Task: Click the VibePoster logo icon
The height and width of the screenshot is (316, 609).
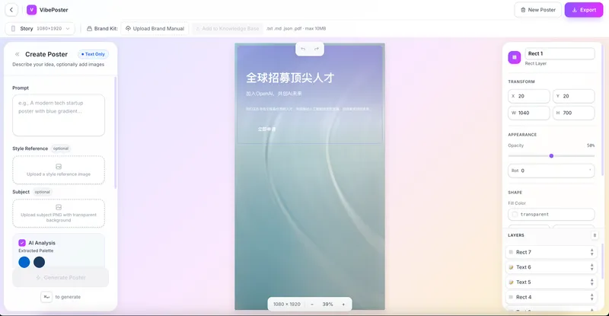Action: [31, 10]
